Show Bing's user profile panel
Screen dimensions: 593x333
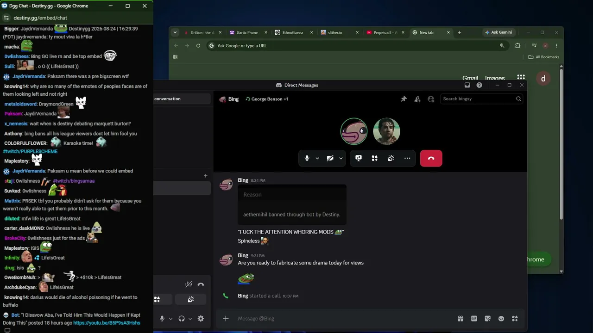pyautogui.click(x=431, y=99)
